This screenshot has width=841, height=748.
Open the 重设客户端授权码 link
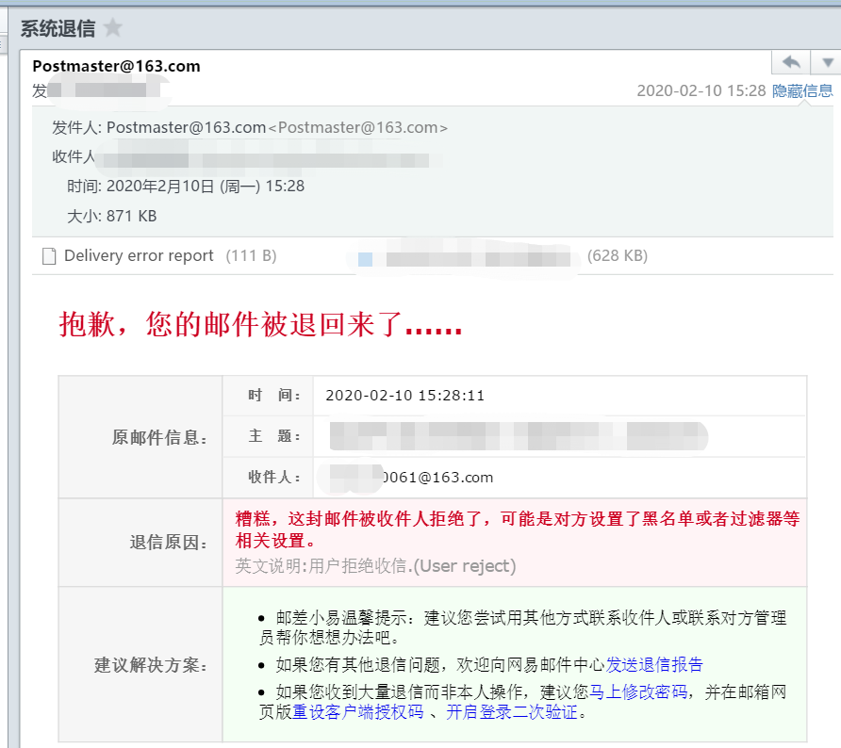357,711
